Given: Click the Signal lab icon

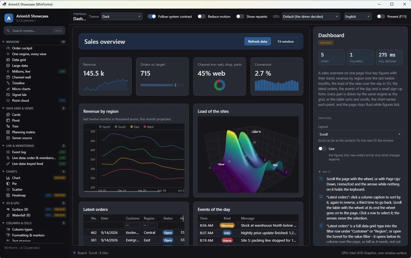Looking at the screenshot, I should (8, 95).
